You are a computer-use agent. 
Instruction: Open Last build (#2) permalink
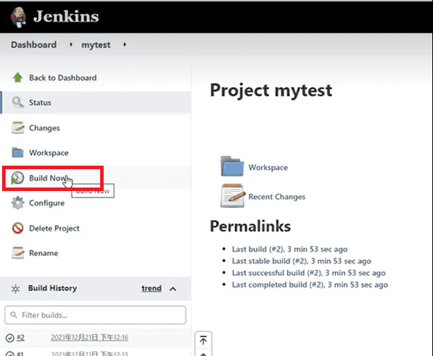(290, 250)
